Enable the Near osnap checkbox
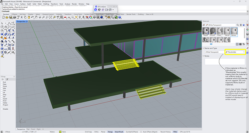Image resolution: width=249 pixels, height=133 pixels. click(1, 84)
